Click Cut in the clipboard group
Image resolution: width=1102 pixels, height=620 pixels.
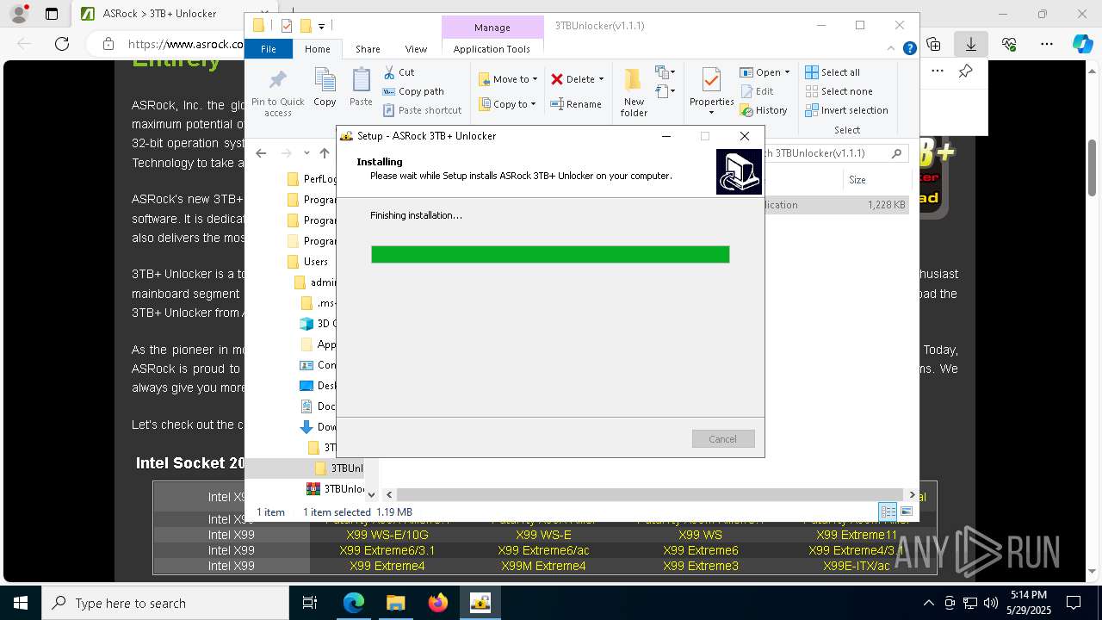pyautogui.click(x=399, y=72)
